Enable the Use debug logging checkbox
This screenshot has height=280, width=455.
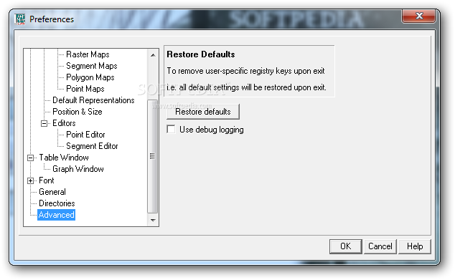[x=172, y=129]
